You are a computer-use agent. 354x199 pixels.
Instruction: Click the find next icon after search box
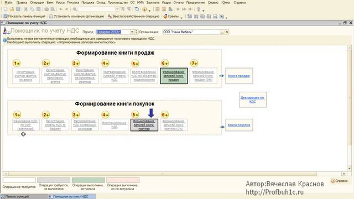point(123,9)
